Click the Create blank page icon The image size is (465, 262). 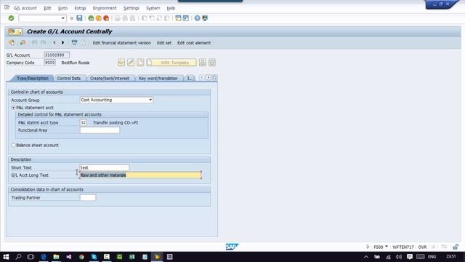[140, 63]
